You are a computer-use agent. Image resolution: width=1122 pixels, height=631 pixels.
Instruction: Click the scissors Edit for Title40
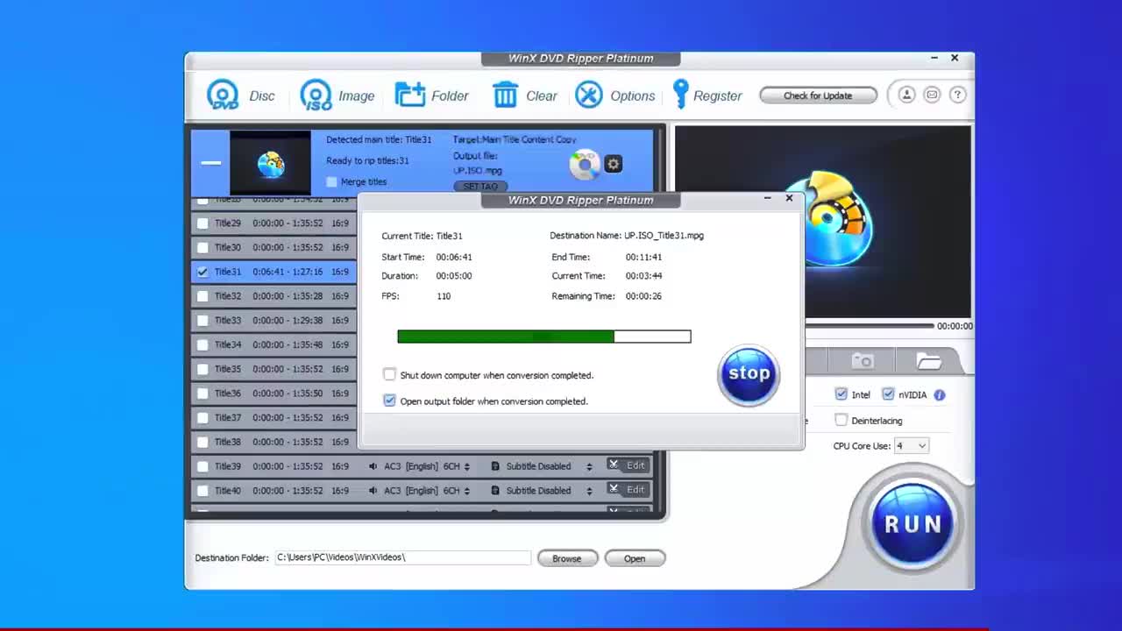pyautogui.click(x=627, y=490)
